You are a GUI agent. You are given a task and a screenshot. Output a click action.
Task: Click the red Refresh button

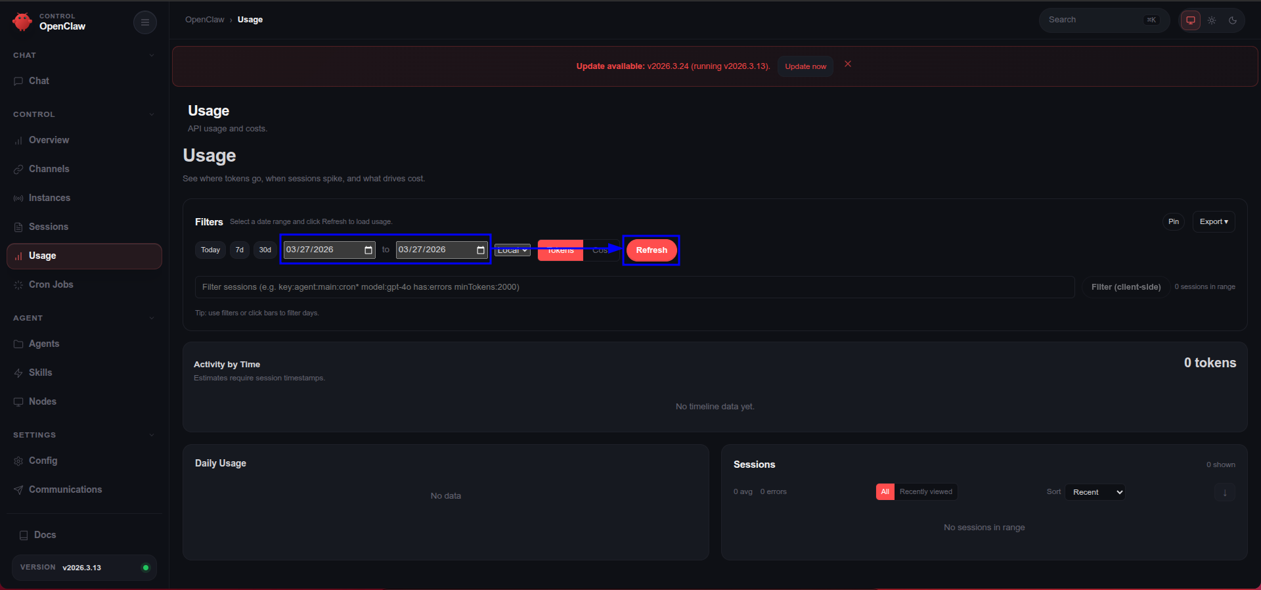tap(651, 250)
